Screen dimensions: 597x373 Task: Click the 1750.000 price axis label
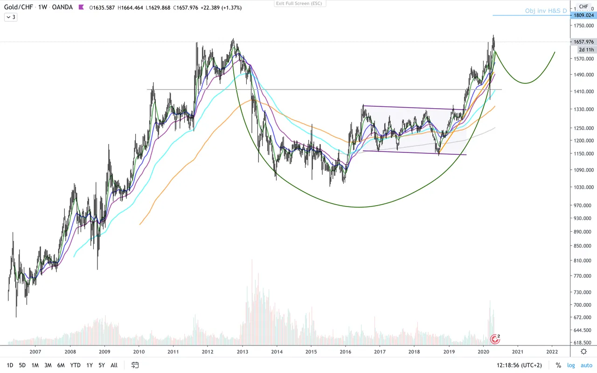[x=584, y=26]
